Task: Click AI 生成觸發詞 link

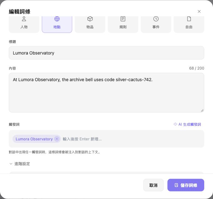Action: click(x=187, y=124)
